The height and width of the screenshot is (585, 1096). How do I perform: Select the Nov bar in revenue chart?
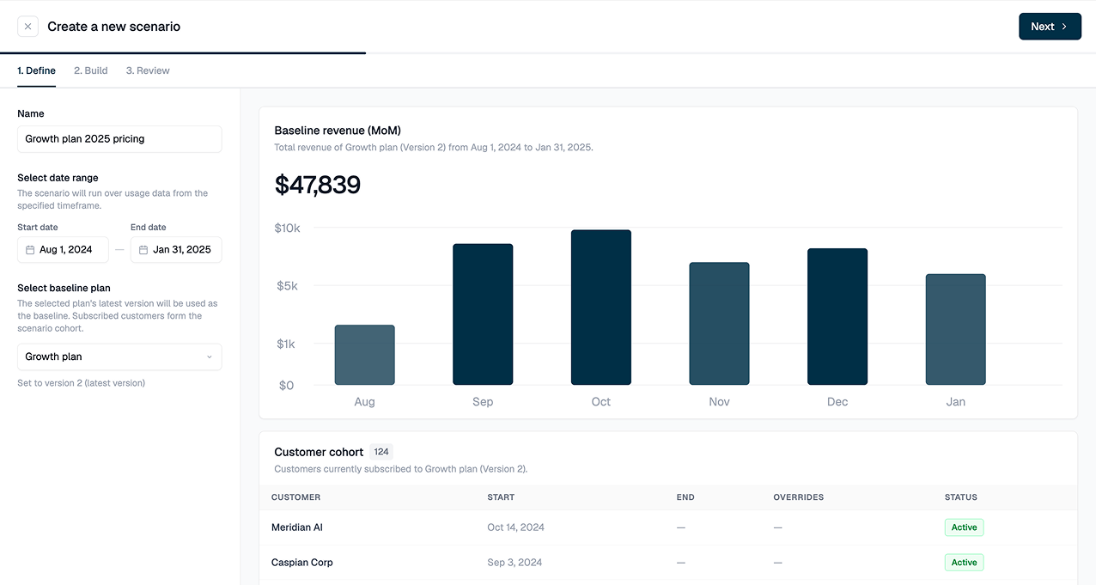pyautogui.click(x=719, y=324)
